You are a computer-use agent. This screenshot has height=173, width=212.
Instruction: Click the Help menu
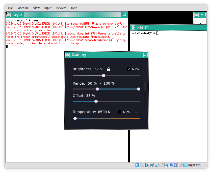point(74,8)
